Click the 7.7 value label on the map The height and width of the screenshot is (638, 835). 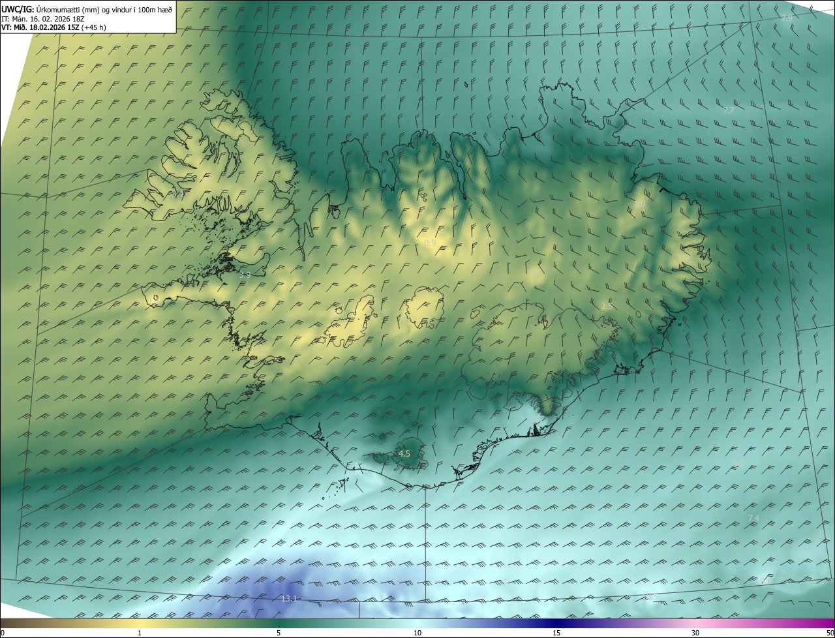click(729, 111)
